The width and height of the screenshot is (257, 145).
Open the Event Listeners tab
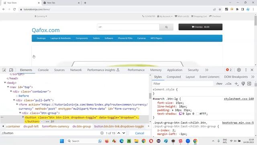tap(209, 77)
